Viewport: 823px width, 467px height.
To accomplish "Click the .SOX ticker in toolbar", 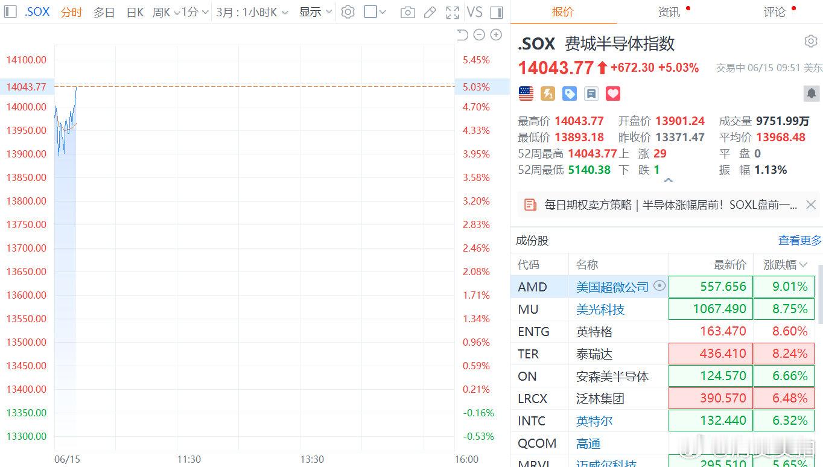I will (x=37, y=12).
